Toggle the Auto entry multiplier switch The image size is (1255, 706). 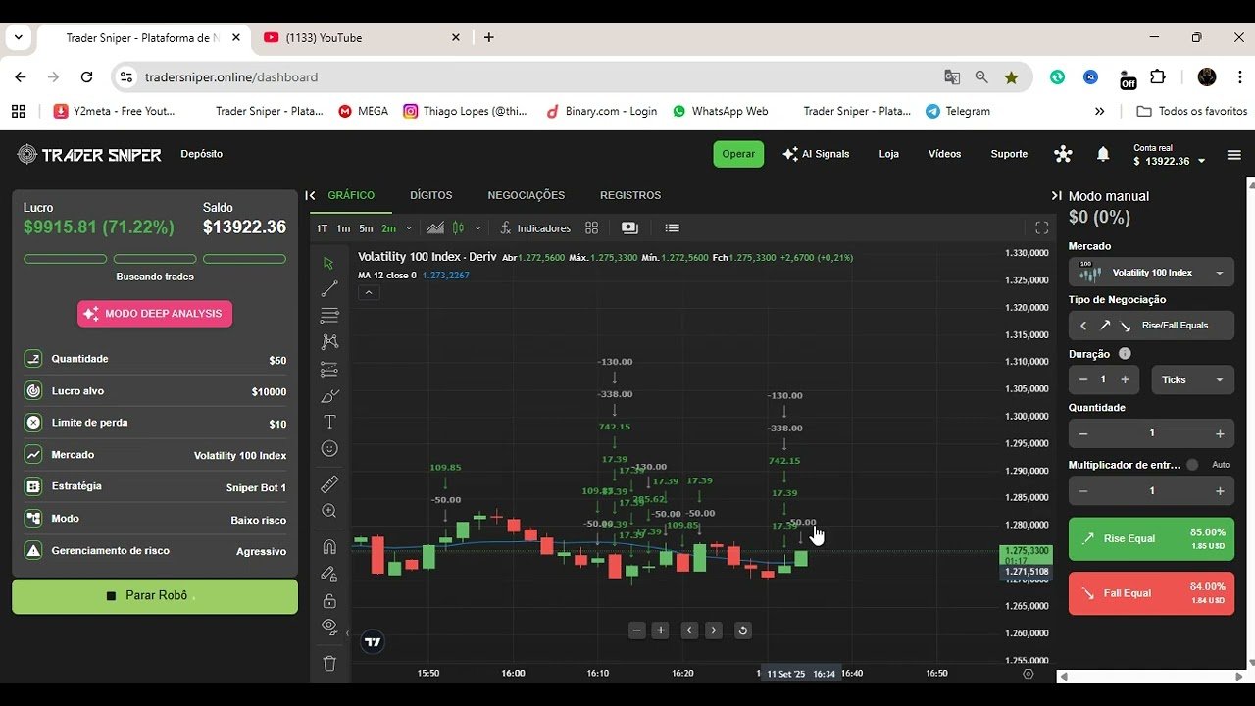[1192, 465]
